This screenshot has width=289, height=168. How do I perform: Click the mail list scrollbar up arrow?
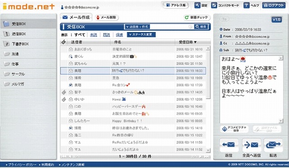[x=208, y=48]
